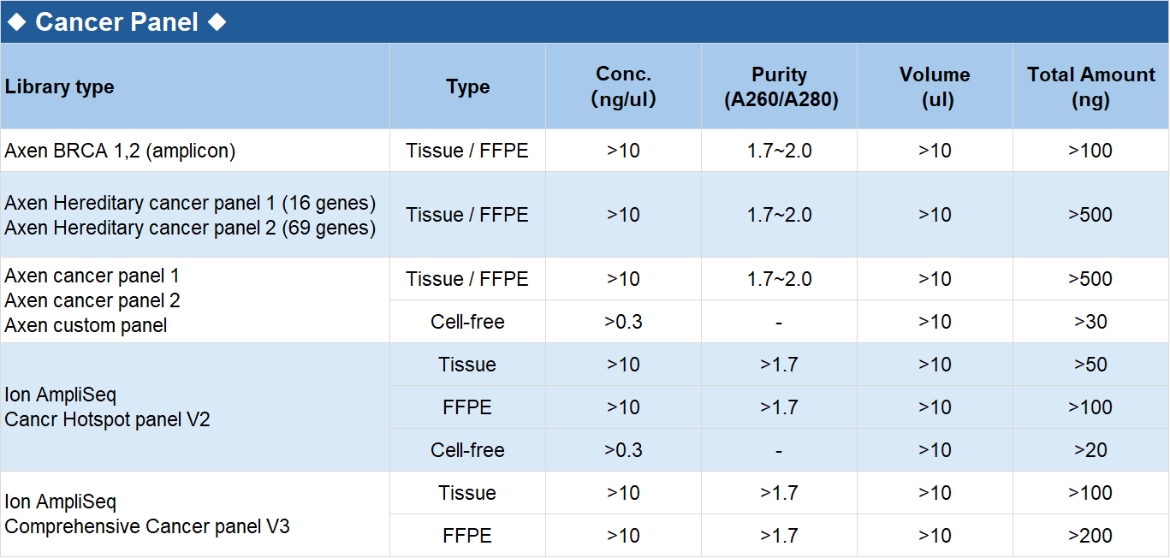The height and width of the screenshot is (558, 1170).
Task: Select the >50 total amount cell
Action: 1090,365
